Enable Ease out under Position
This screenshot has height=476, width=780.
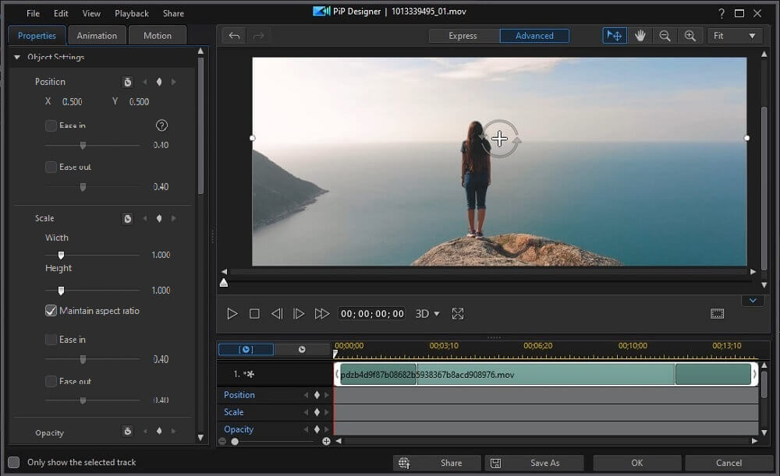click(51, 167)
